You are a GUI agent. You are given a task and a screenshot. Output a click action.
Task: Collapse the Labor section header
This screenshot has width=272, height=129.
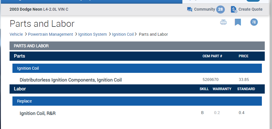click(x=20, y=89)
